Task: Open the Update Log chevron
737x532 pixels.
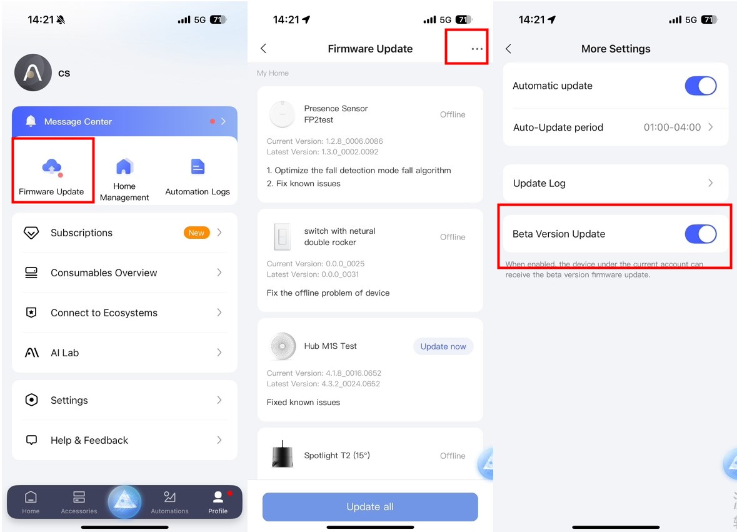Action: [711, 183]
